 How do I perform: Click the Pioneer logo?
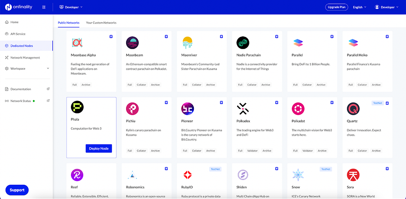click(x=188, y=109)
